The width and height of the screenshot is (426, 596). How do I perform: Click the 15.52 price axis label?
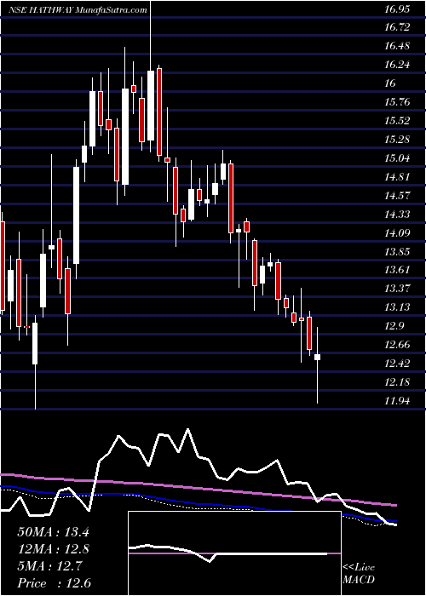click(x=398, y=121)
